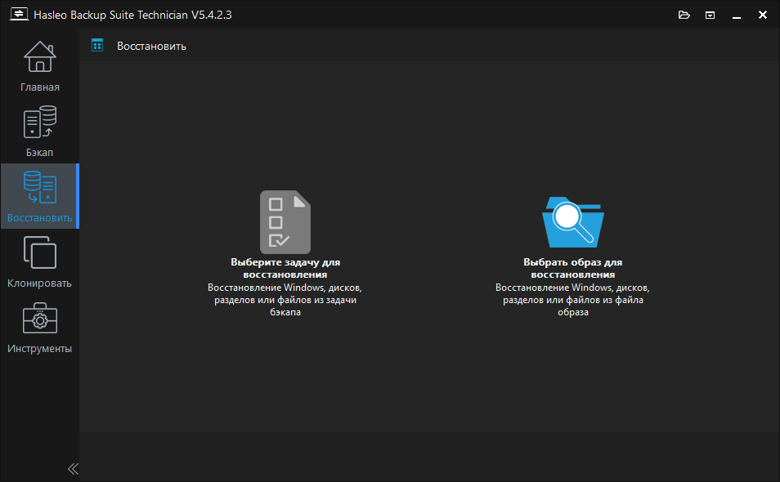Click the Hasleo app logo icon
This screenshot has width=780, height=482.
tap(19, 15)
